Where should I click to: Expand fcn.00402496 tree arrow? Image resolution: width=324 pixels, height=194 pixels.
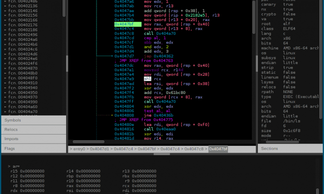(5, 34)
